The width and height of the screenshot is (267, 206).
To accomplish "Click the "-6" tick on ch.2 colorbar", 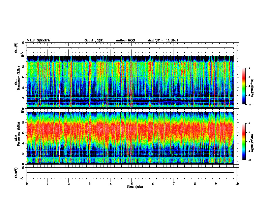I will click(x=249, y=124).
